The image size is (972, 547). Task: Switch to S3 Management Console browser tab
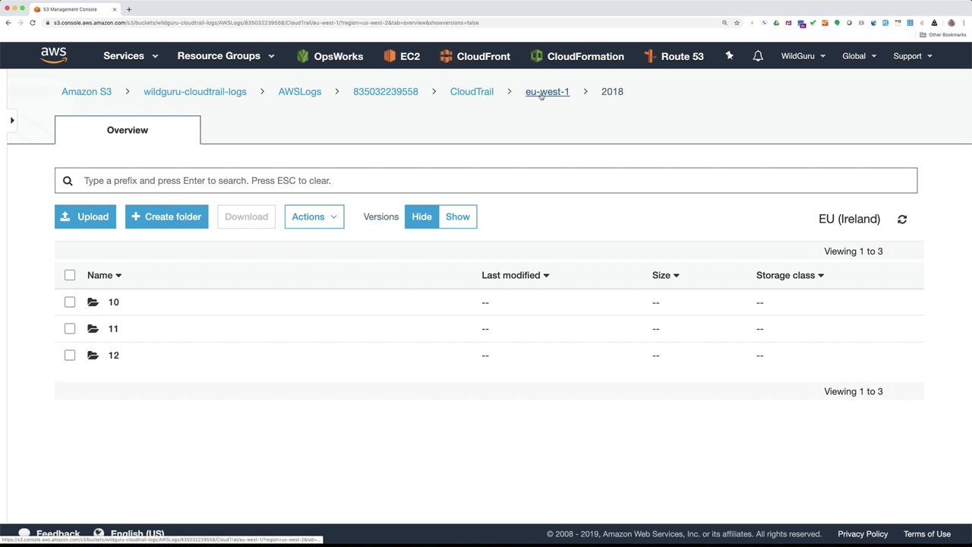(x=74, y=9)
